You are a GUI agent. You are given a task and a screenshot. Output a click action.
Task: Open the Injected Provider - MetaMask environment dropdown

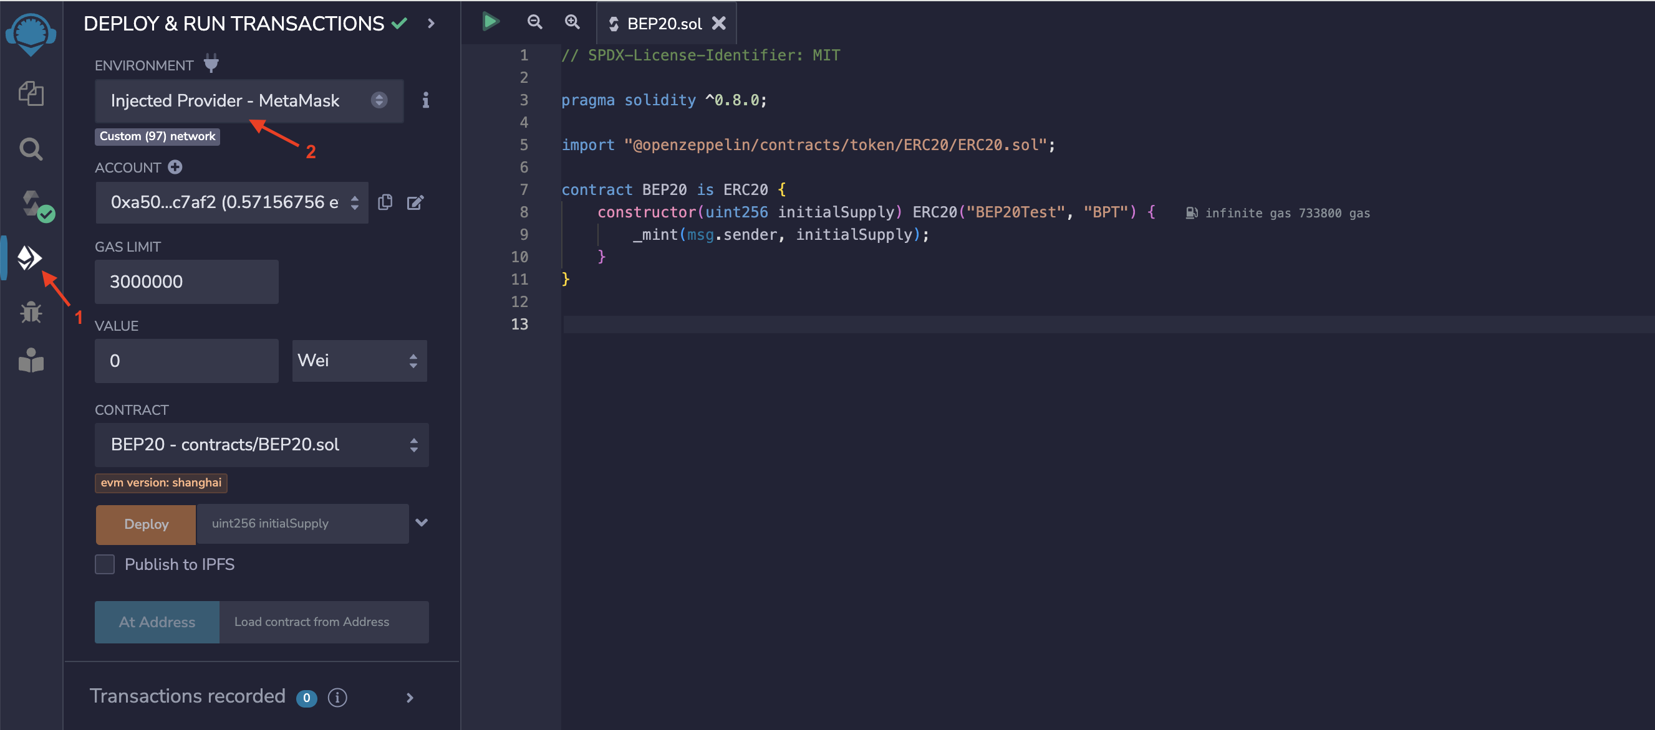tap(249, 101)
